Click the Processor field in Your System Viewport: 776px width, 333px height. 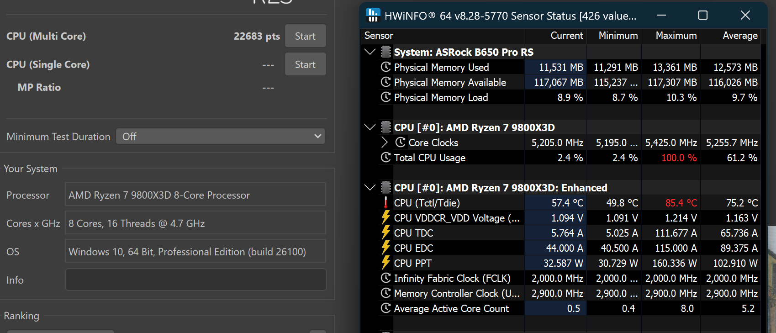195,195
